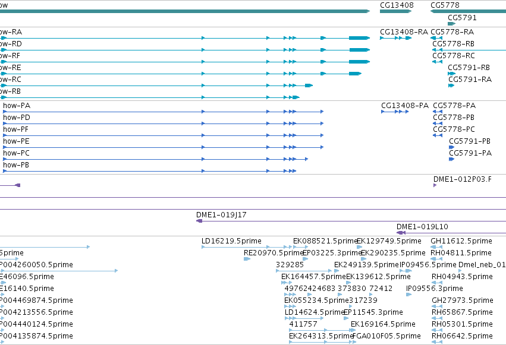Click the FGA010F05.5prime EST label
The height and width of the screenshot is (345, 506).
coord(386,336)
